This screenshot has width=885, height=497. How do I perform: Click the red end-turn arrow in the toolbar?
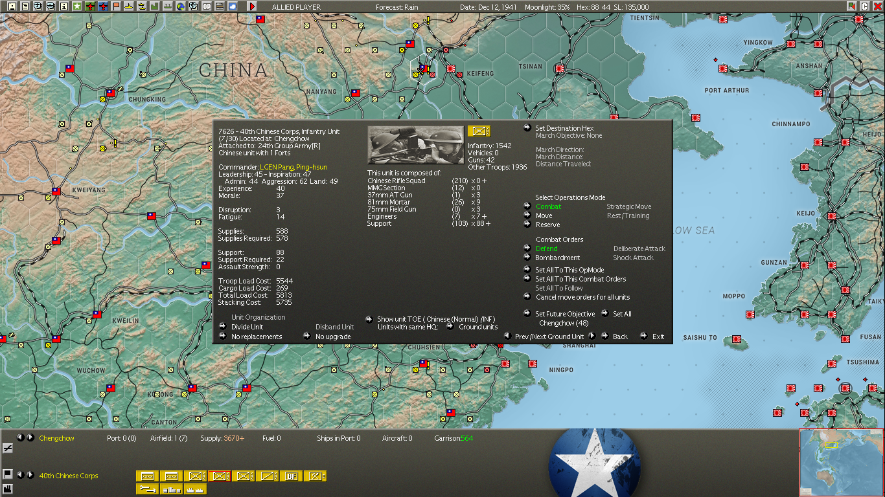252,6
